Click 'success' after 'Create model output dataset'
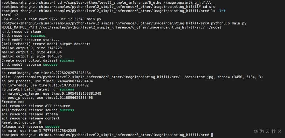This screenshot has width=285, height=138. (x=67, y=60)
